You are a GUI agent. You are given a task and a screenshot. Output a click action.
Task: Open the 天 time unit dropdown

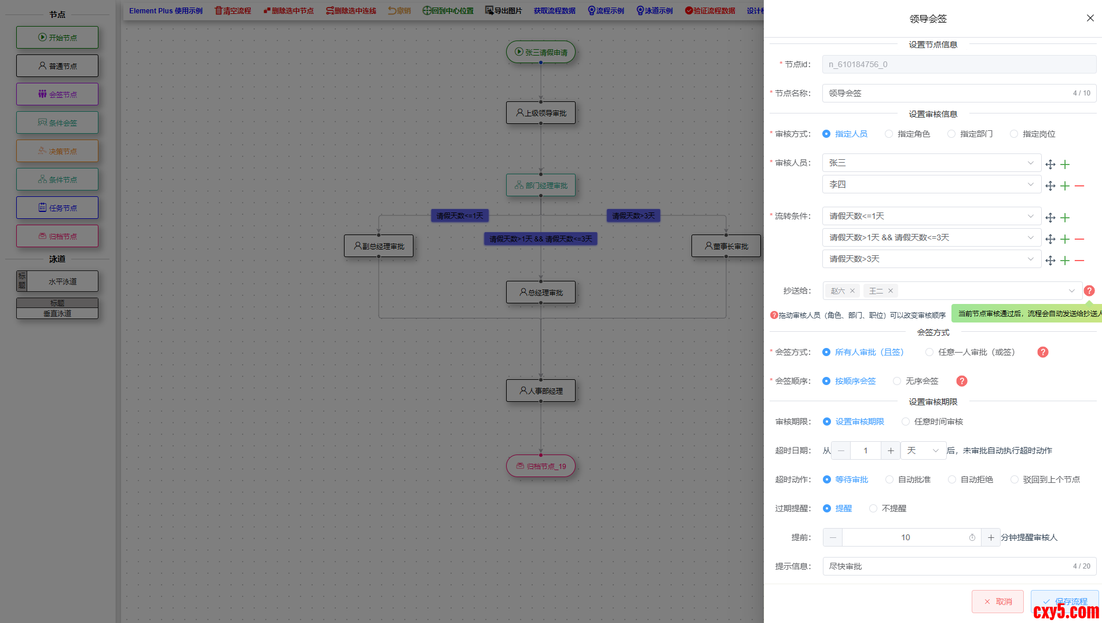(923, 450)
